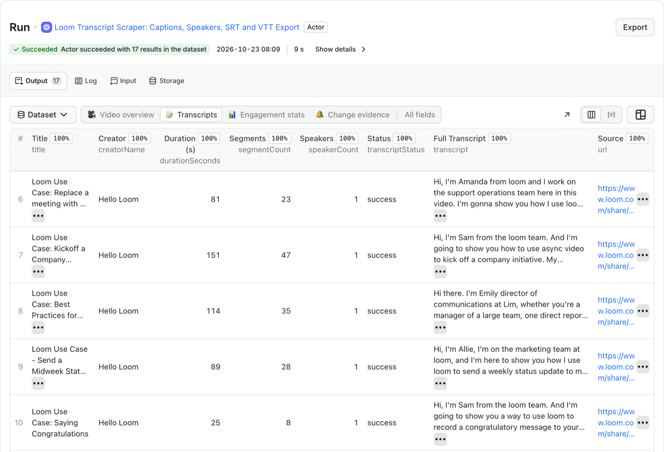Expand title cell for Kickoff a Company row

coord(38,272)
